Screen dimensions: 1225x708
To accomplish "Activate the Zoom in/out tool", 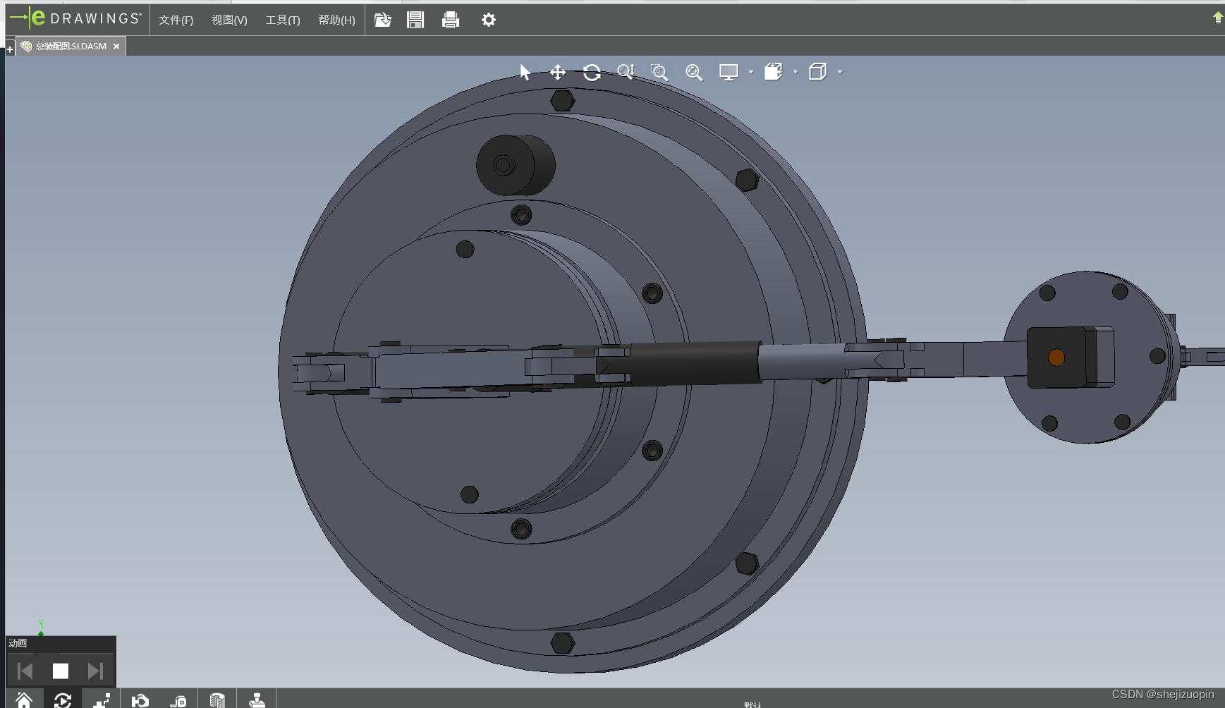I will tap(626, 72).
